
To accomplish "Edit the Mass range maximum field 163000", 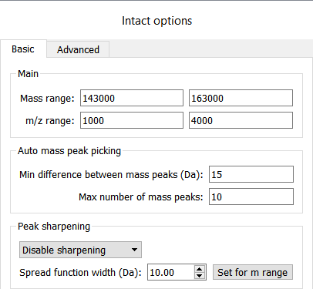I will 241,98.
